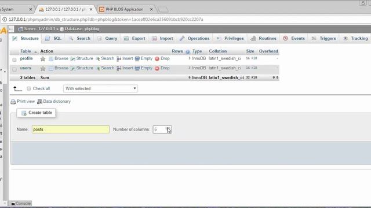The width and height of the screenshot is (371, 208).
Task: Open the Triggers tab
Action: pyautogui.click(x=324, y=39)
